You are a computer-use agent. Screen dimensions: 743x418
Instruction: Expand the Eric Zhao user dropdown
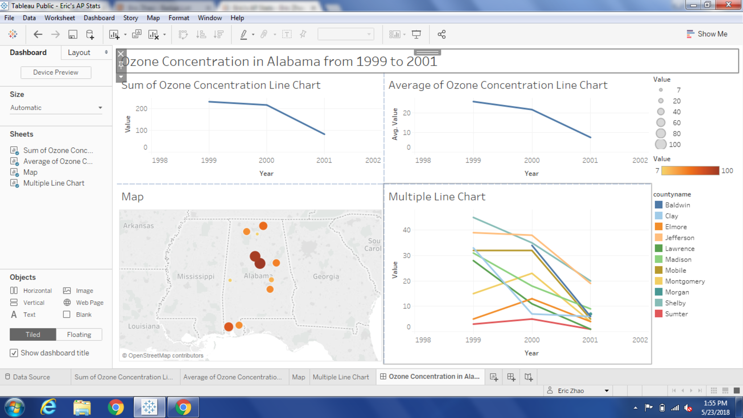(x=606, y=391)
